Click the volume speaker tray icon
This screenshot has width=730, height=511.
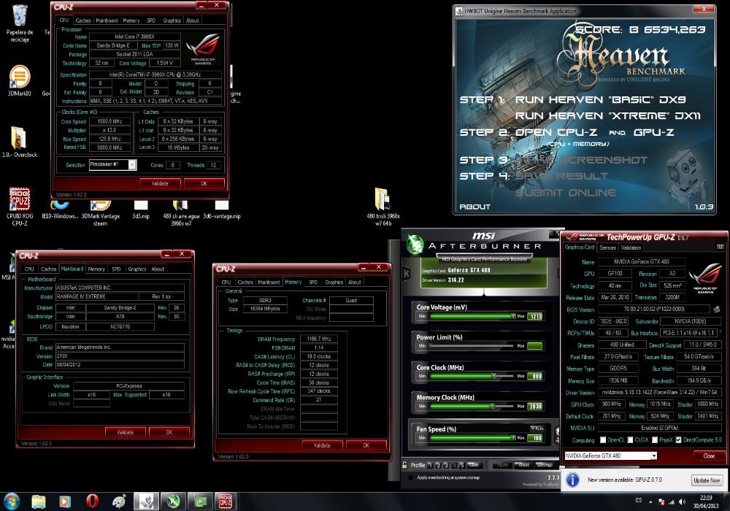point(682,502)
